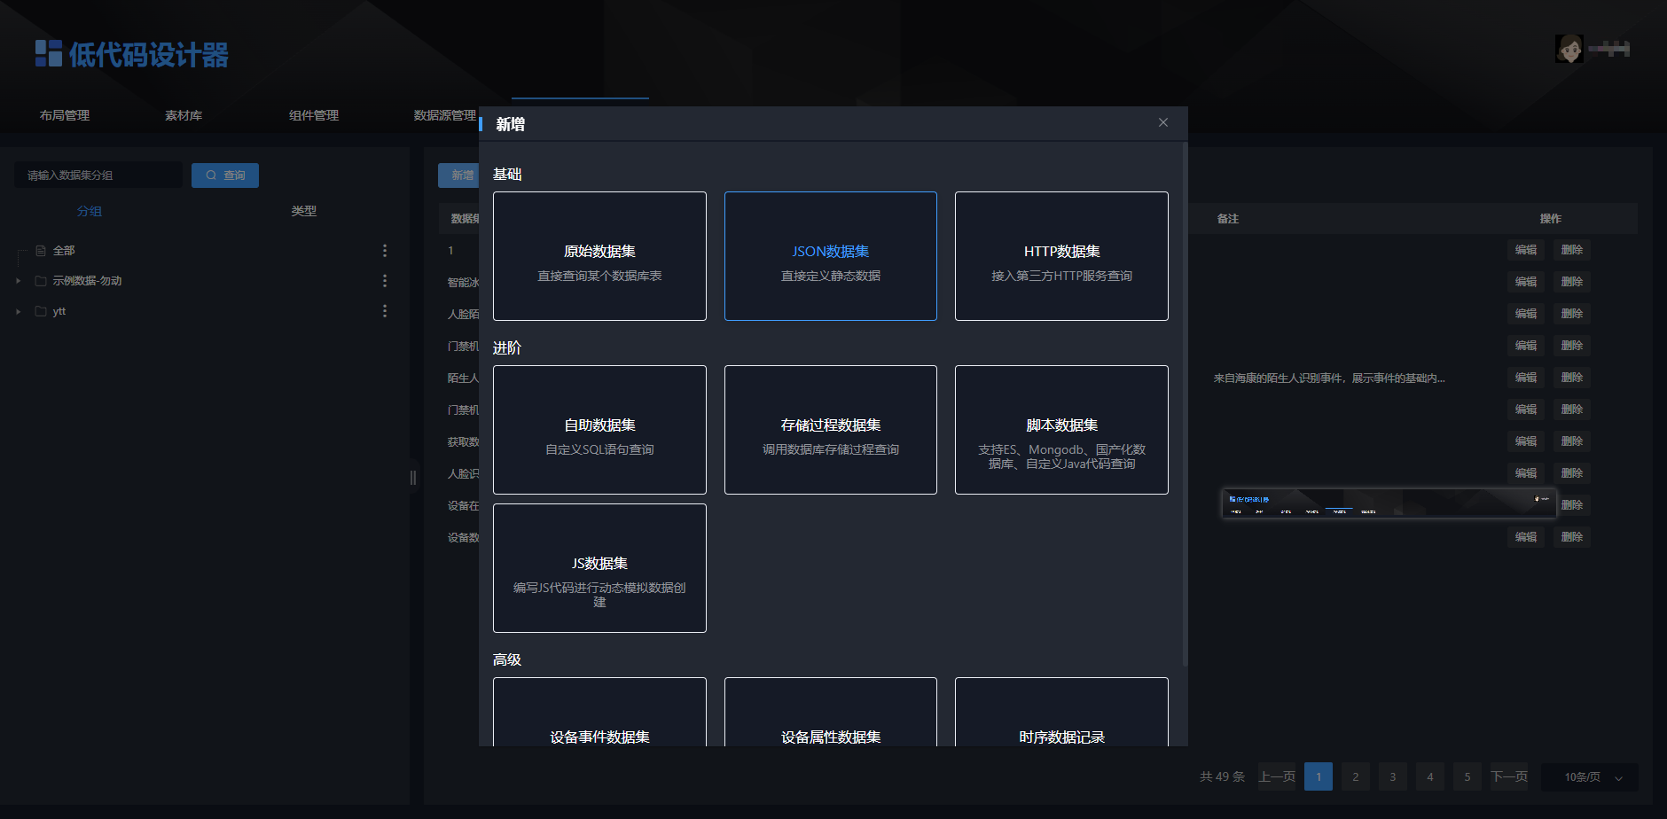The image size is (1667, 819).
Task: Choose the HTTP数据集 card
Action: point(1061,256)
